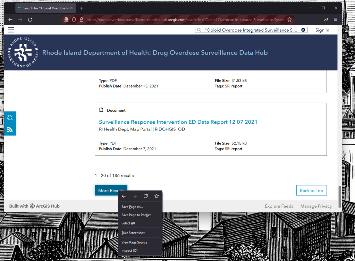355x261 pixels.
Task: Open Surveillance Response Intervention ED Data Report link
Action: pos(178,122)
